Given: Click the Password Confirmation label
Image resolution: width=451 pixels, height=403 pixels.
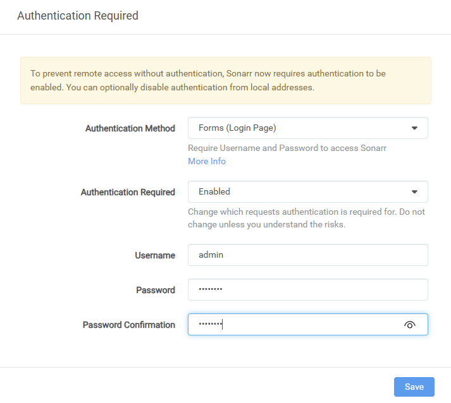Looking at the screenshot, I should (128, 325).
